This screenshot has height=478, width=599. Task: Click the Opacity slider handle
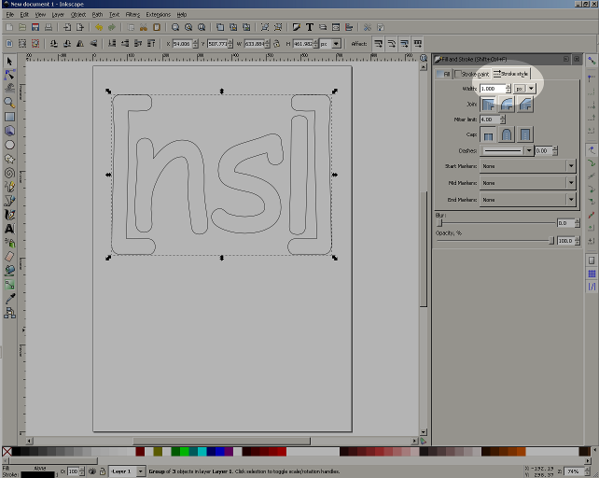(551, 241)
